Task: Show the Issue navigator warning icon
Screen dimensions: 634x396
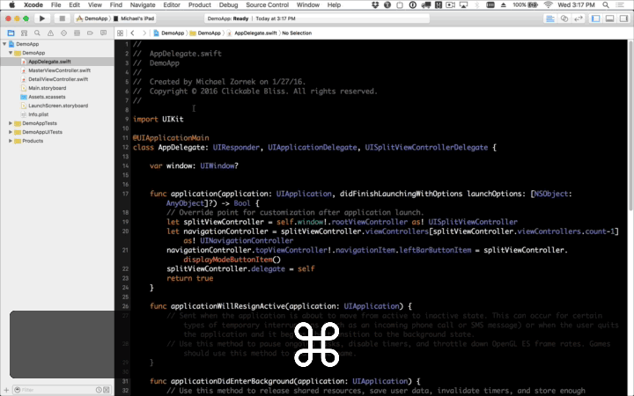Action: point(50,33)
